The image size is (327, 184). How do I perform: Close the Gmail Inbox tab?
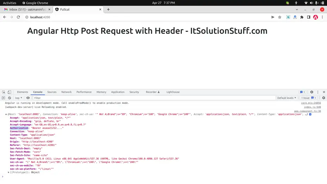(49, 10)
